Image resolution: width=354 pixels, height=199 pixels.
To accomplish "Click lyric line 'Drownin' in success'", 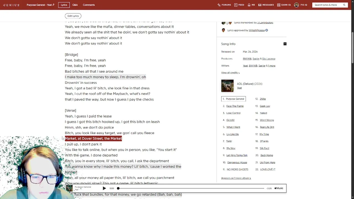I will (81, 83).
